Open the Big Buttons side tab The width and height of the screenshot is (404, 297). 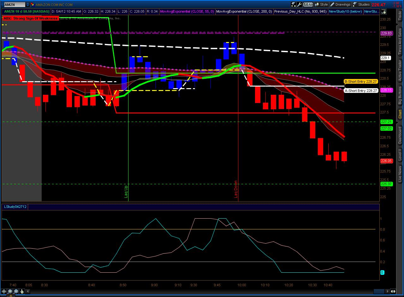[x=400, y=96]
